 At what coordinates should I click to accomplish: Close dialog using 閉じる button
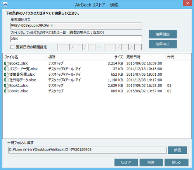(177, 162)
